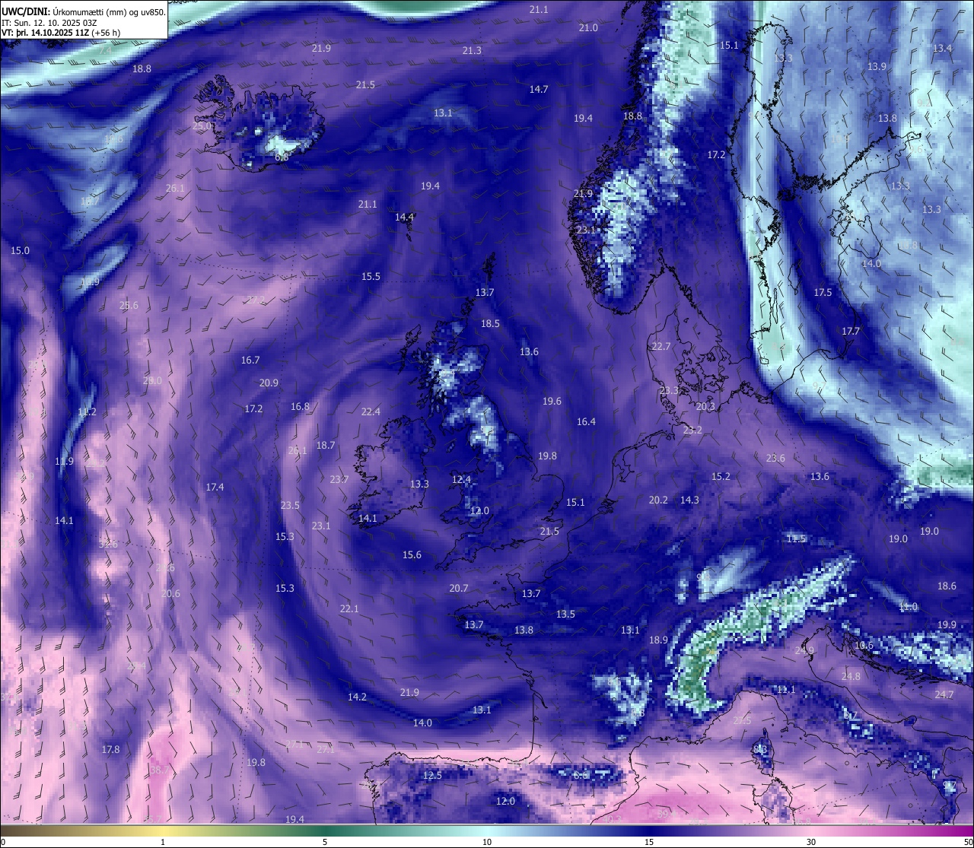Viewport: 974px width, 848px height.
Task: Click the 15.6 value label
Action: tap(412, 554)
